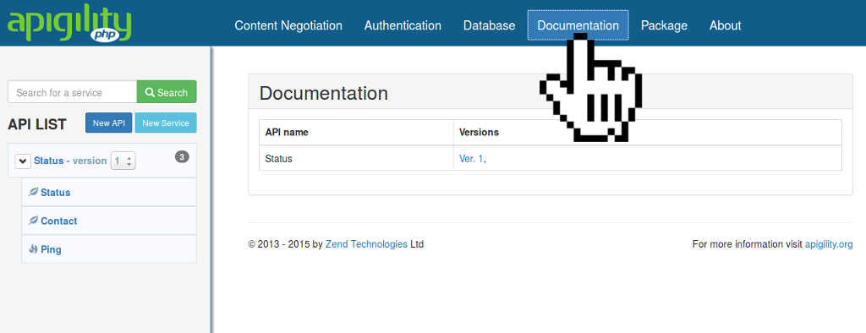Click the API name column header
Viewport: 866px width, 333px height.
coord(356,133)
